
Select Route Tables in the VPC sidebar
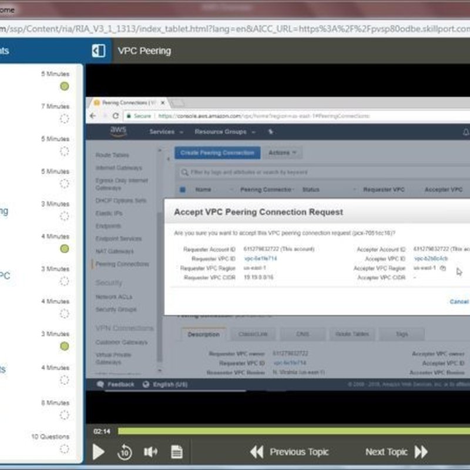pos(112,155)
